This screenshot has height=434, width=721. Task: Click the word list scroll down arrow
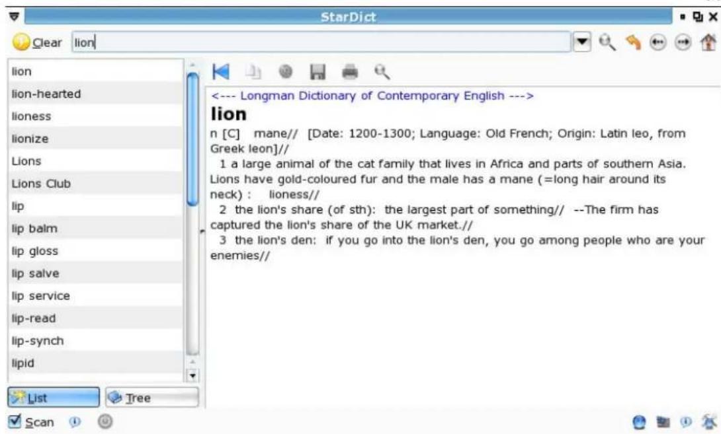[x=192, y=376]
